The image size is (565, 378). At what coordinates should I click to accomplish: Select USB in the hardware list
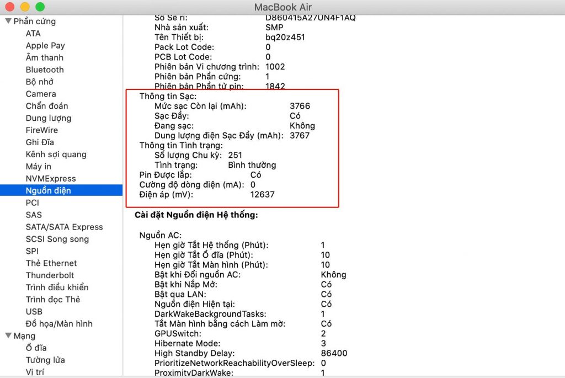[x=34, y=312]
